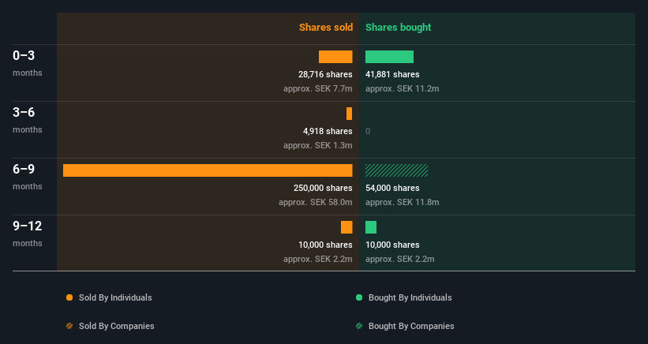This screenshot has width=648, height=344.
Task: Click the '0' bought value in 3–6 months
Action: (x=368, y=131)
